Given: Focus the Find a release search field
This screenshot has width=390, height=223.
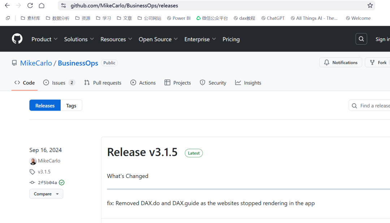Looking at the screenshot, I should [369, 106].
